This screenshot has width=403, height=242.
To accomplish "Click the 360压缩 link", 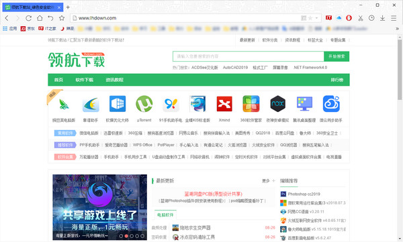I will point(135,133).
